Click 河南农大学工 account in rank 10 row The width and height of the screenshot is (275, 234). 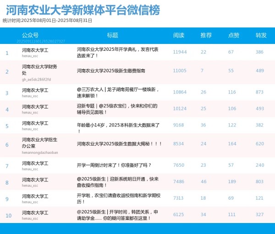point(35,213)
